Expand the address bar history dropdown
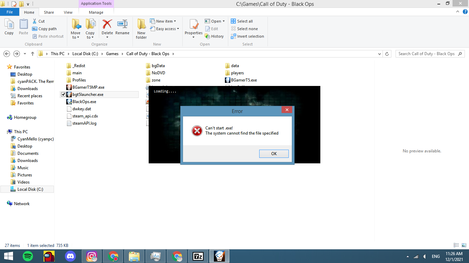 (379, 54)
